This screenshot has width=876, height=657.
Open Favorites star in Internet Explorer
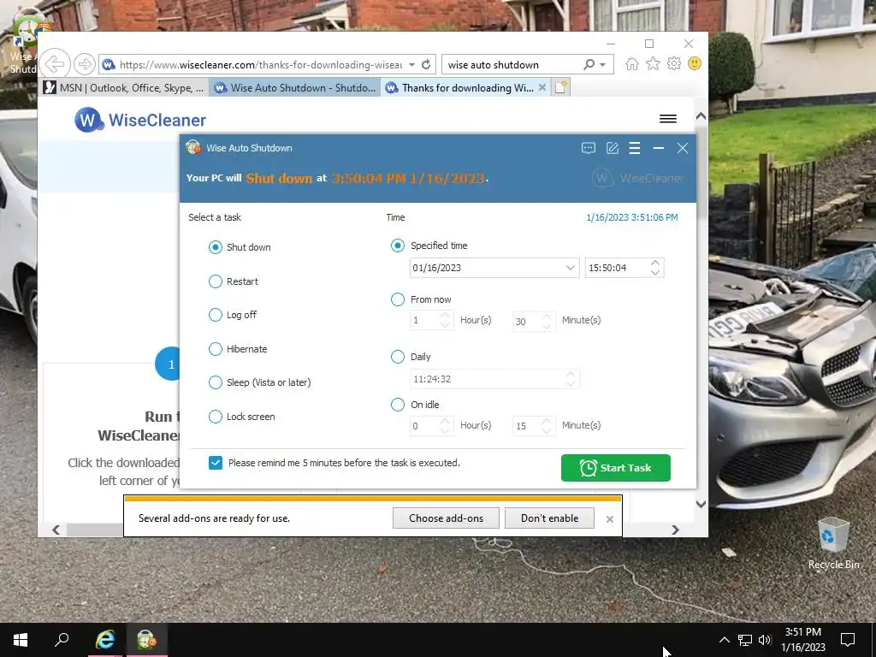point(653,63)
